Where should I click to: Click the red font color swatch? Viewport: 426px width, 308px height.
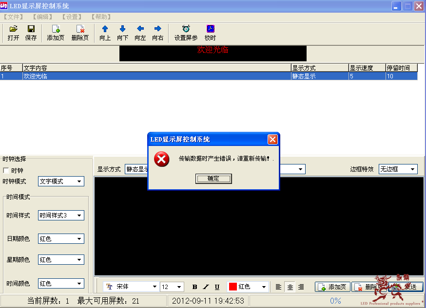click(233, 287)
